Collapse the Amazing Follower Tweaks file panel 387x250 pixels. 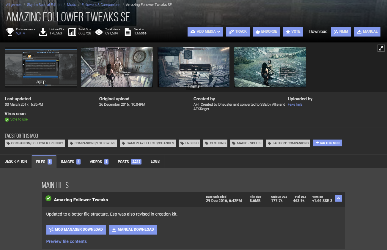338,198
